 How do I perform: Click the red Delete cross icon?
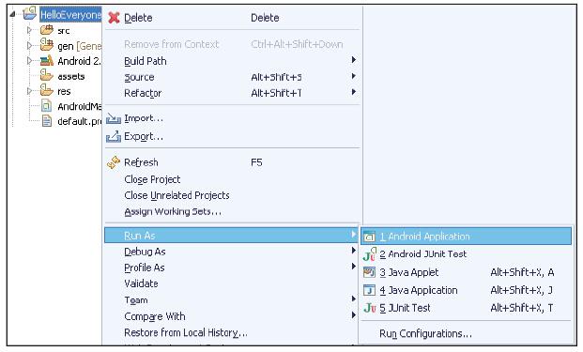tap(114, 18)
